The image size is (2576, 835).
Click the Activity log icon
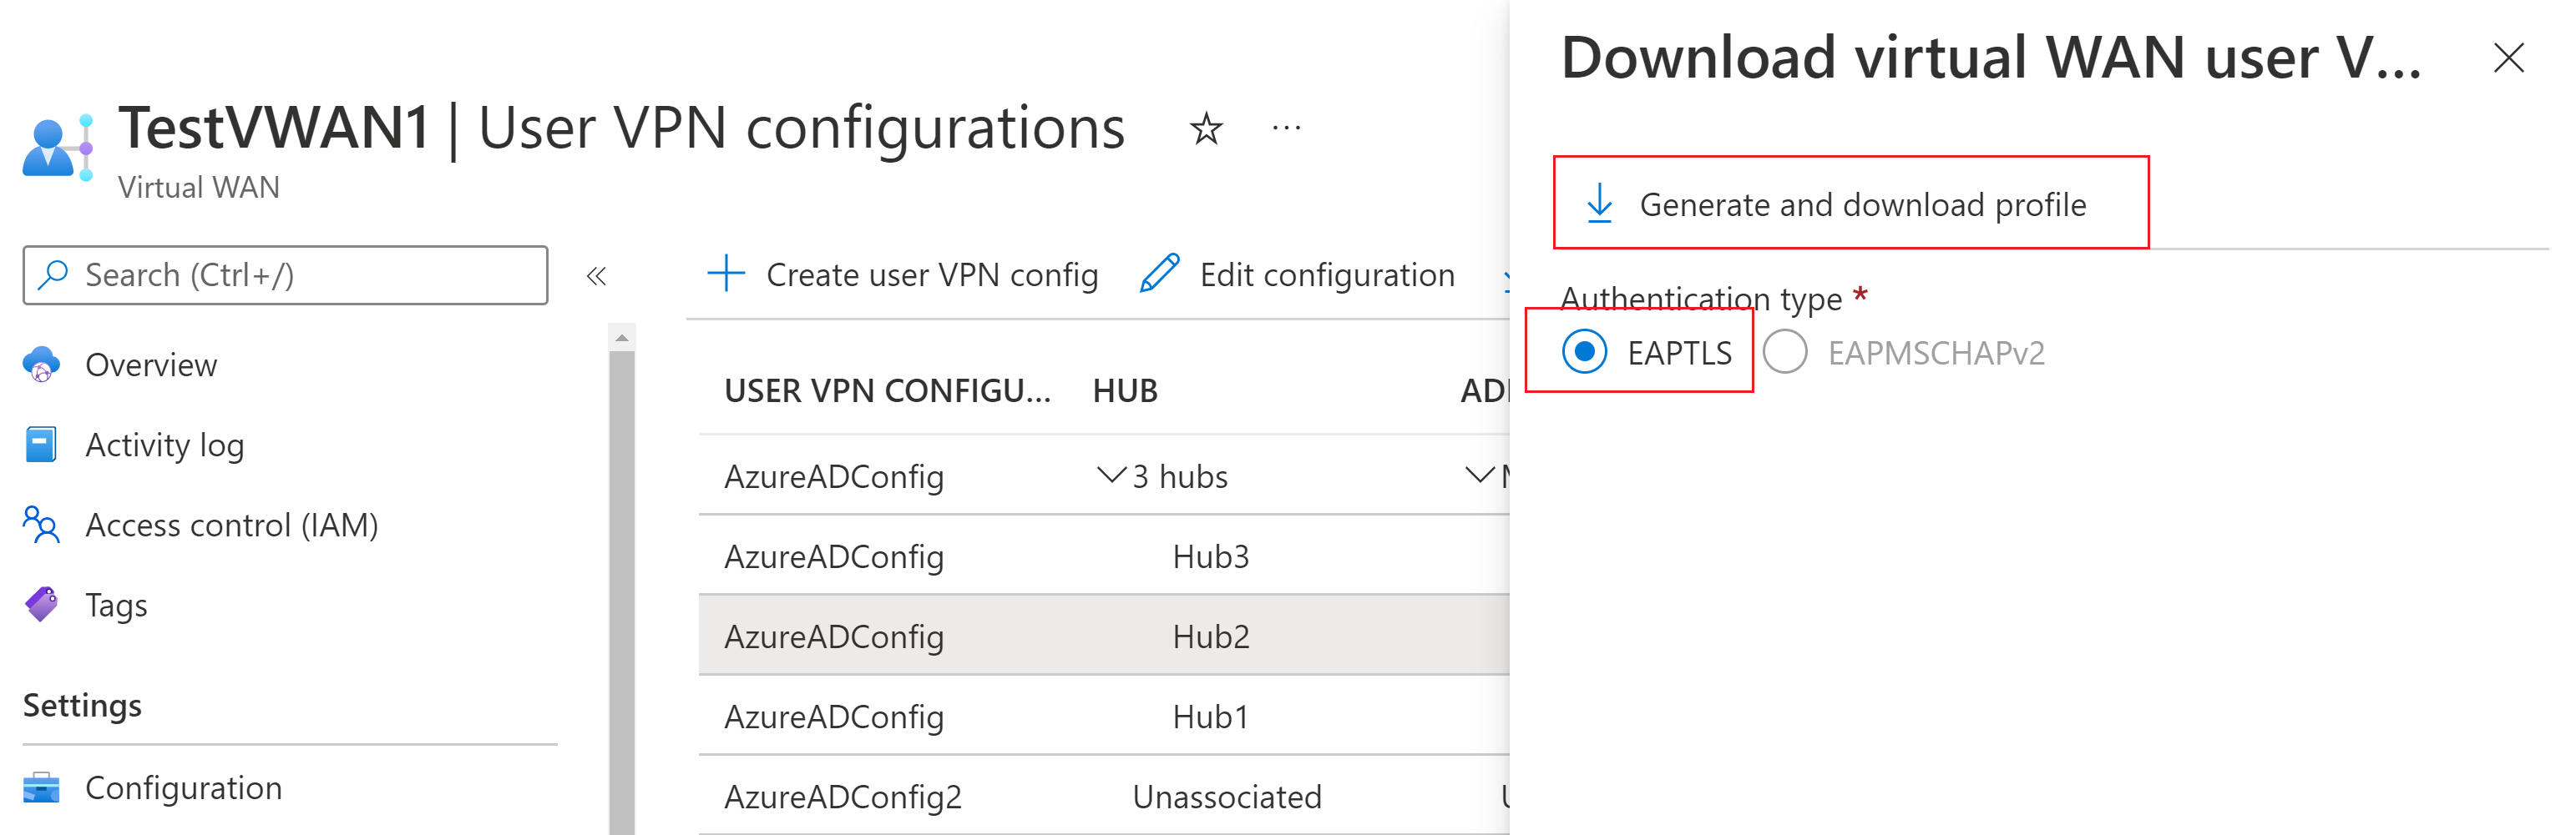41,445
